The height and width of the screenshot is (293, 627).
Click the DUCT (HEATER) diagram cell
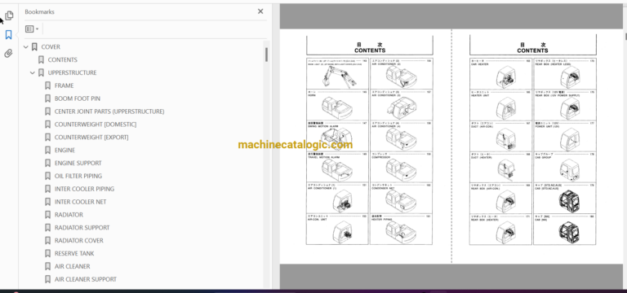[x=501, y=167]
